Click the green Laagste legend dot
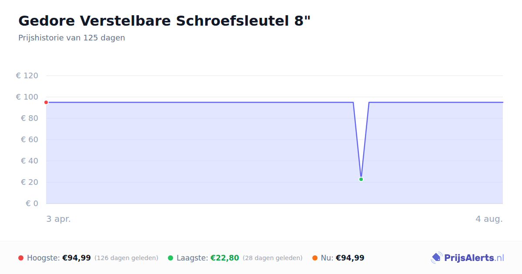This screenshot has height=274, width=522. 171,258
